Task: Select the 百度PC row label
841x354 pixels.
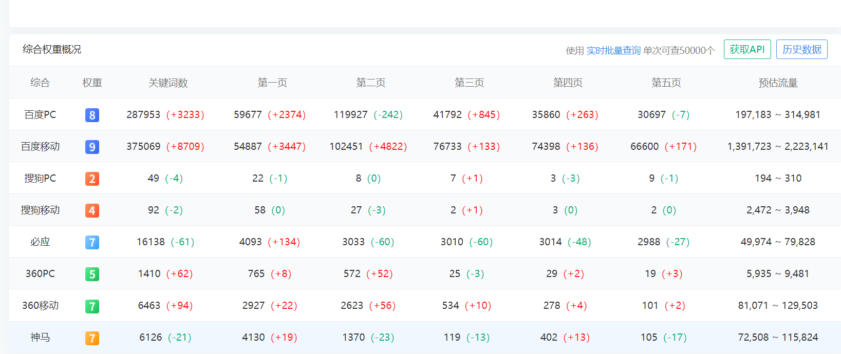Action: tap(40, 114)
